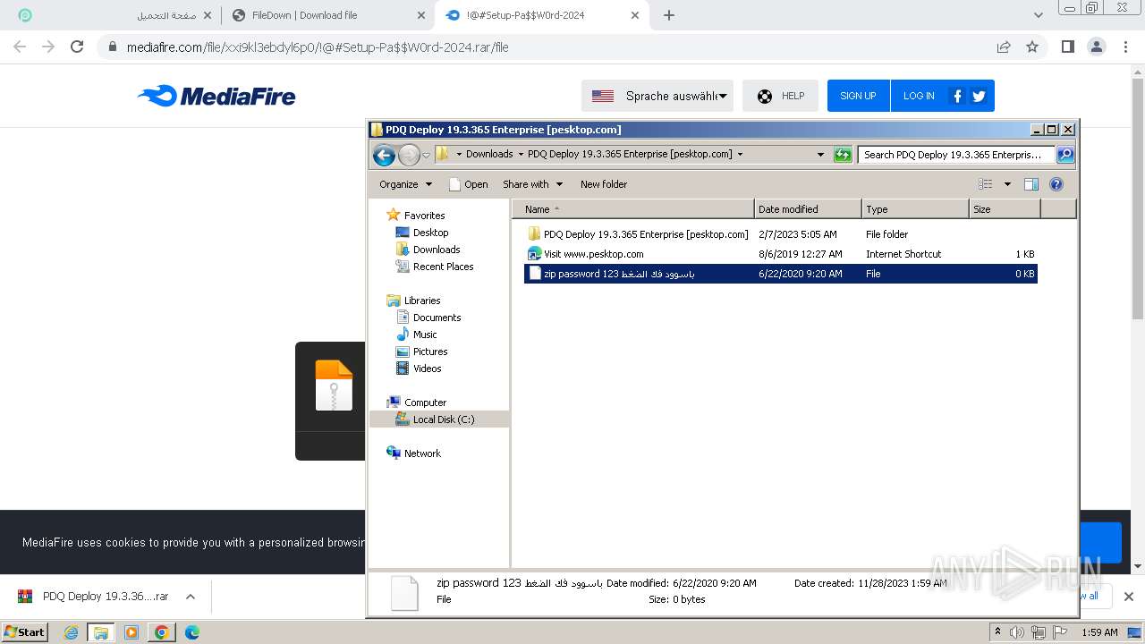Open the Sprache auswählen language dropdown
Viewport: 1145px width, 644px height.
(657, 96)
